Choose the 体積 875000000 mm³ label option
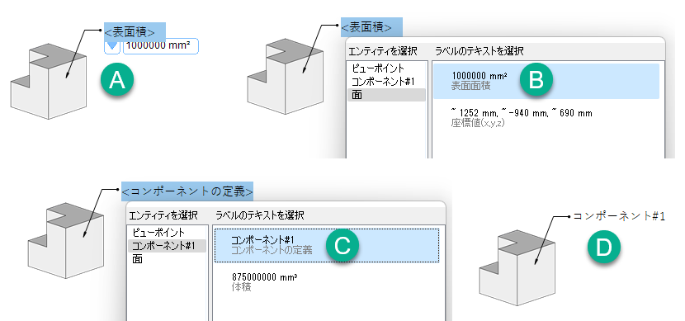685x321 pixels. [327, 282]
